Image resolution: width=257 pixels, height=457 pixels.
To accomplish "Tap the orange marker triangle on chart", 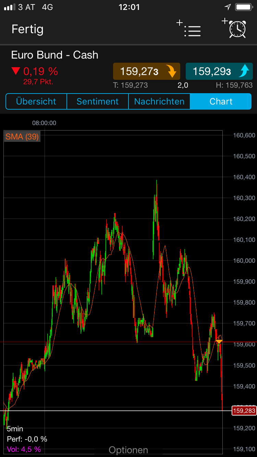I will 219,342.
